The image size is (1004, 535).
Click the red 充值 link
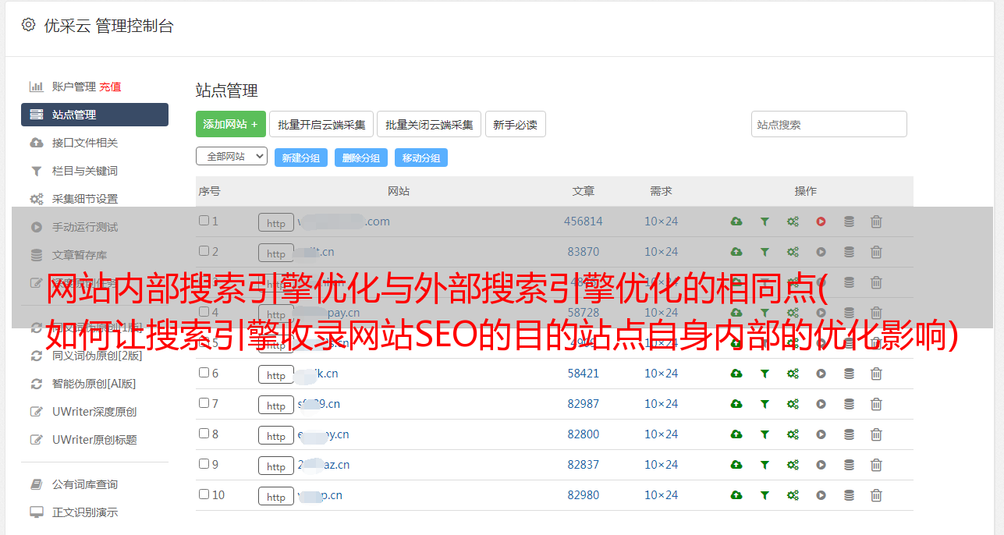tap(110, 87)
